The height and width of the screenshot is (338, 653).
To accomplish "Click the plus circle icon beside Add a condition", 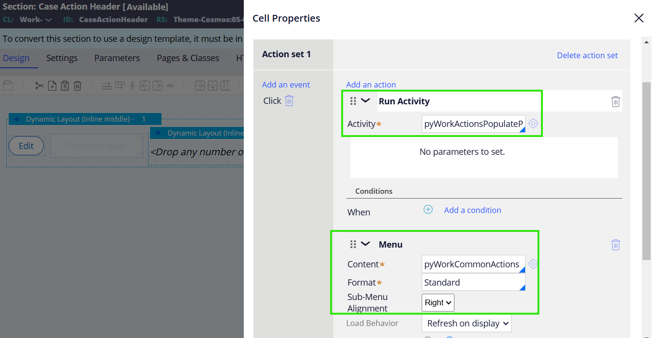I will click(x=428, y=209).
